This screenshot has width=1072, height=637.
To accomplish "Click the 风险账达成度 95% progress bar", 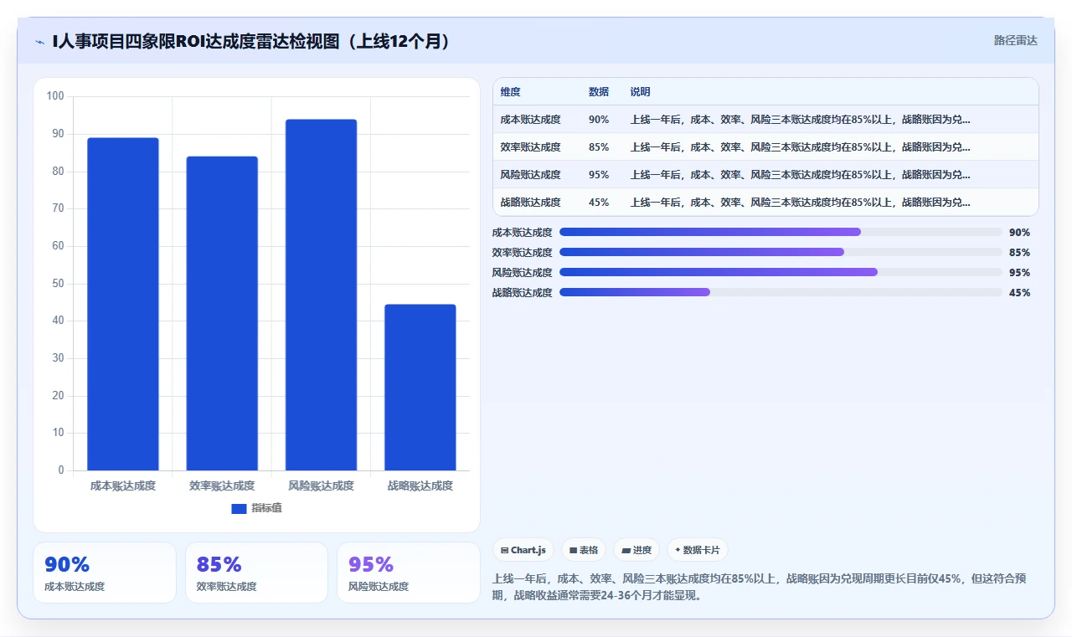I will [x=781, y=272].
